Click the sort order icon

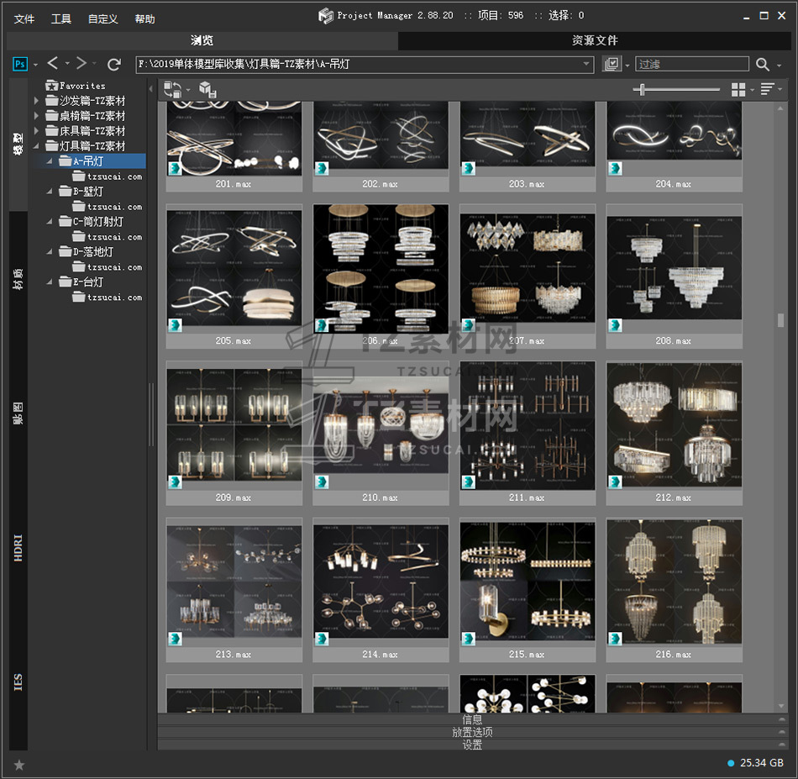[767, 89]
